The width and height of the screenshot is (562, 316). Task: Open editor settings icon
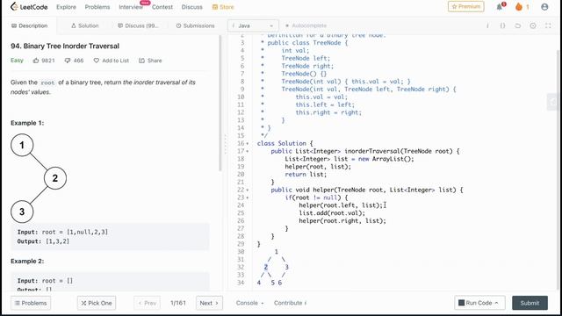(533, 25)
